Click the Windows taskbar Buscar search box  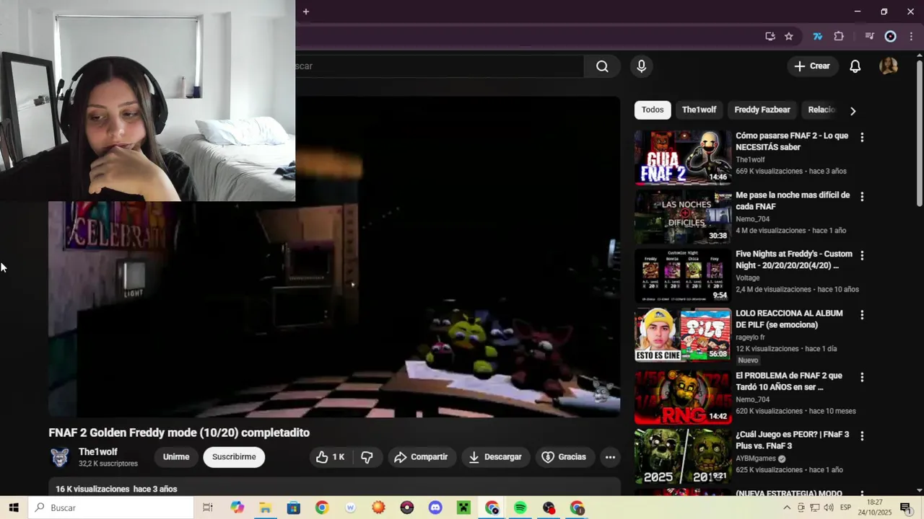111,507
